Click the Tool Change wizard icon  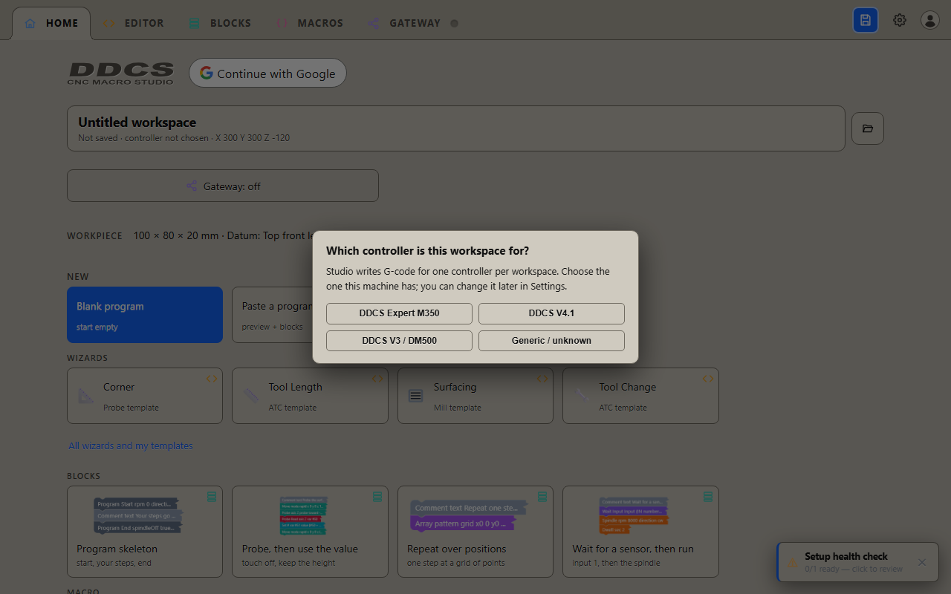point(582,396)
